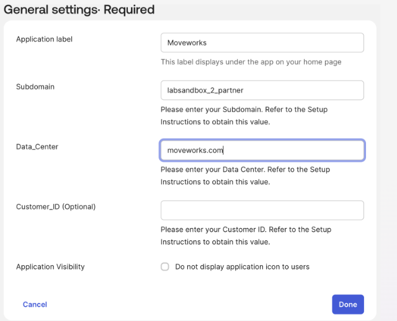Enable the Do not display application icon checkbox
The width and height of the screenshot is (397, 321).
(165, 267)
